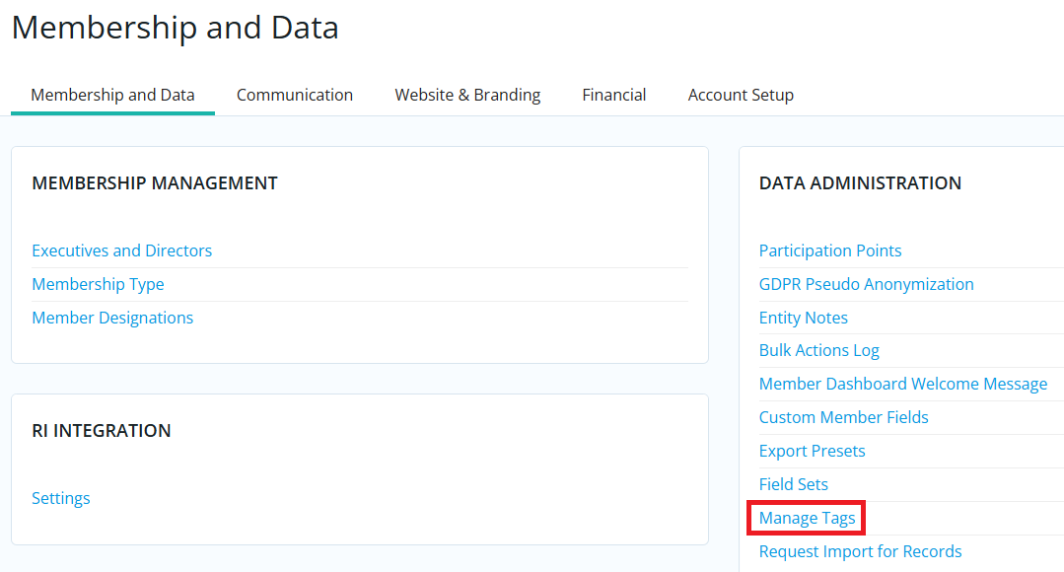Edit Member Dashboard Welcome Message
Screen dimensions: 1064x572
(903, 384)
